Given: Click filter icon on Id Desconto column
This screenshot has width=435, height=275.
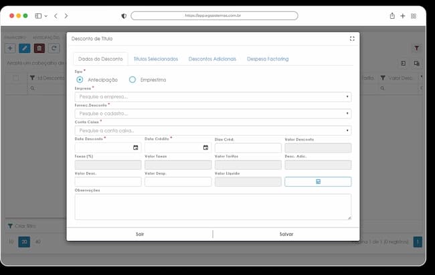Looking at the screenshot, I should point(33,78).
